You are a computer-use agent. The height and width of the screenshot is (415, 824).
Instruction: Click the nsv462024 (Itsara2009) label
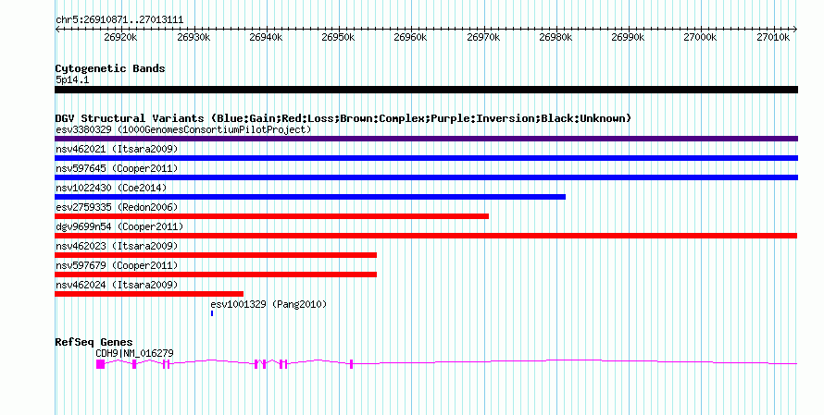click(117, 285)
